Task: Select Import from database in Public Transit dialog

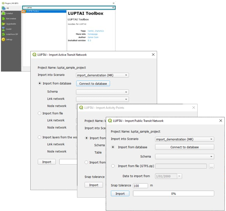Action: tap(113, 147)
